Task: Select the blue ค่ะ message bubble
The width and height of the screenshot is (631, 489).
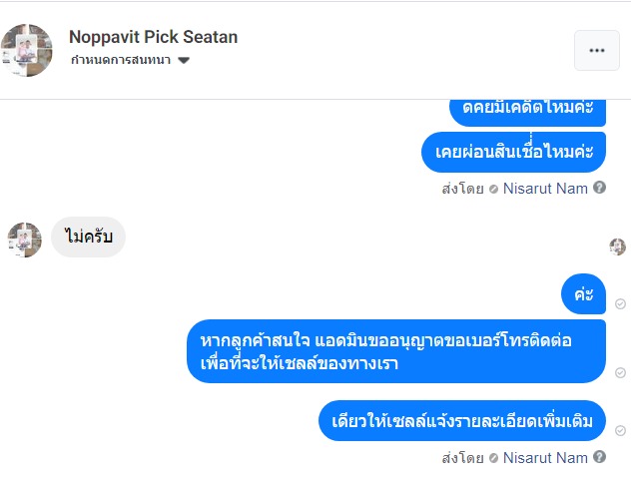Action: pyautogui.click(x=583, y=294)
